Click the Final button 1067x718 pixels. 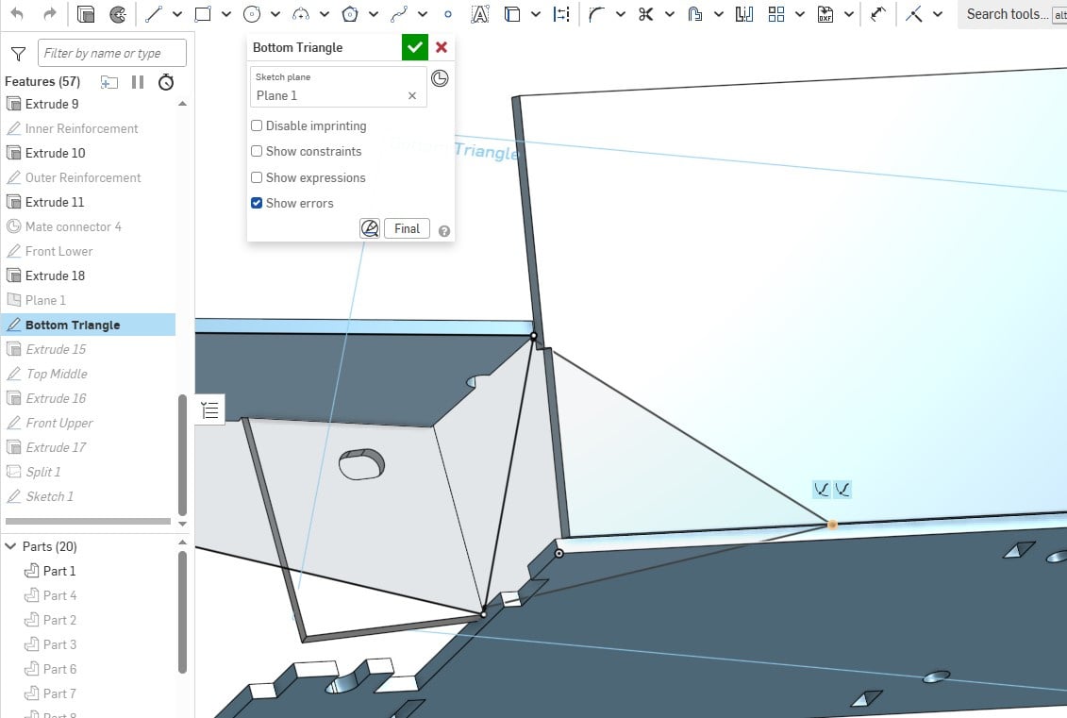point(407,228)
